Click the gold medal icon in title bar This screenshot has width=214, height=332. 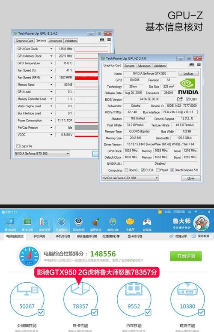160,211
